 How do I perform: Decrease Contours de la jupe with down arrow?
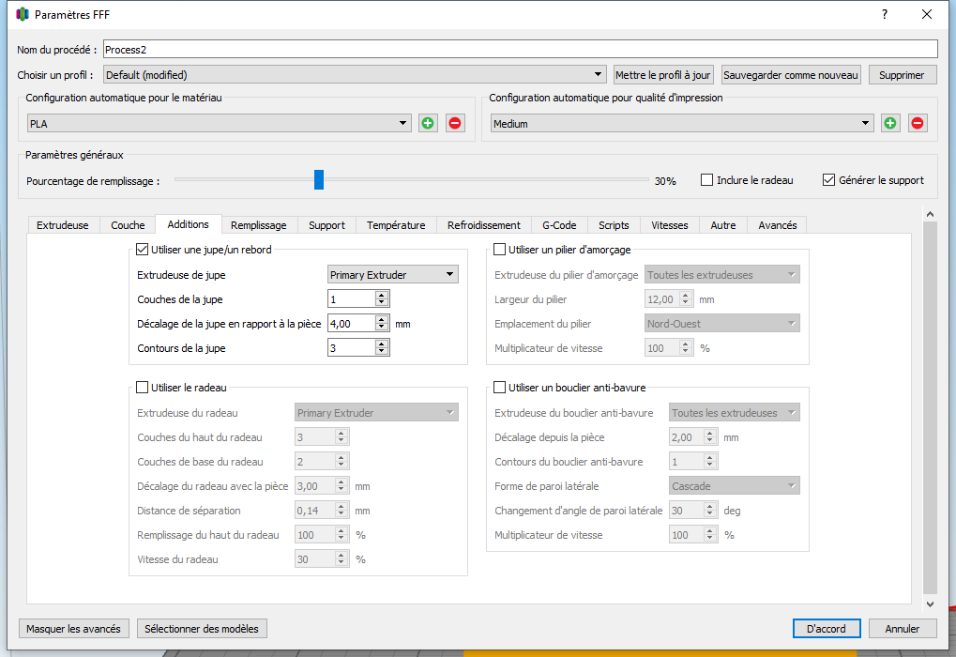382,352
